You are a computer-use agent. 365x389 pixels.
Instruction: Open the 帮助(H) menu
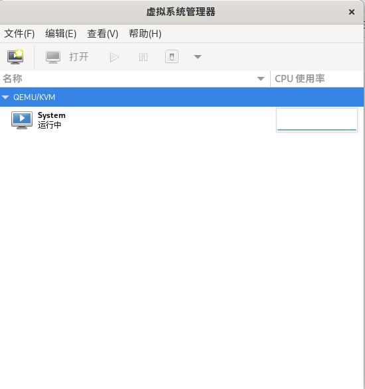tap(145, 34)
